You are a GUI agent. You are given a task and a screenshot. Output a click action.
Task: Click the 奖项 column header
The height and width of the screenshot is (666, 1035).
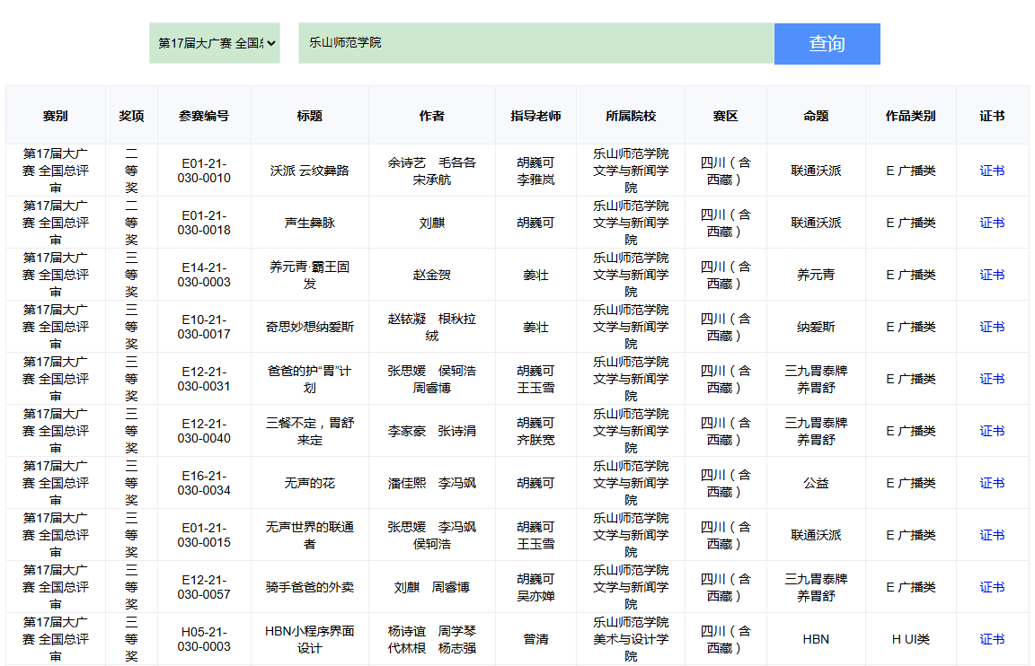(131, 116)
